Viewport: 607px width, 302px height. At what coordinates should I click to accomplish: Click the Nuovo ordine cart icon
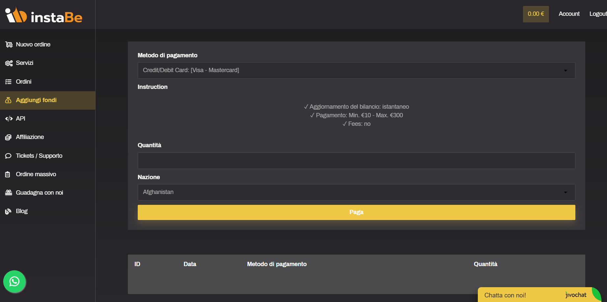tap(9, 44)
